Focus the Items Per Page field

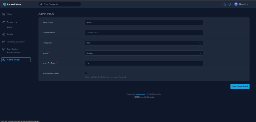tap(144, 63)
